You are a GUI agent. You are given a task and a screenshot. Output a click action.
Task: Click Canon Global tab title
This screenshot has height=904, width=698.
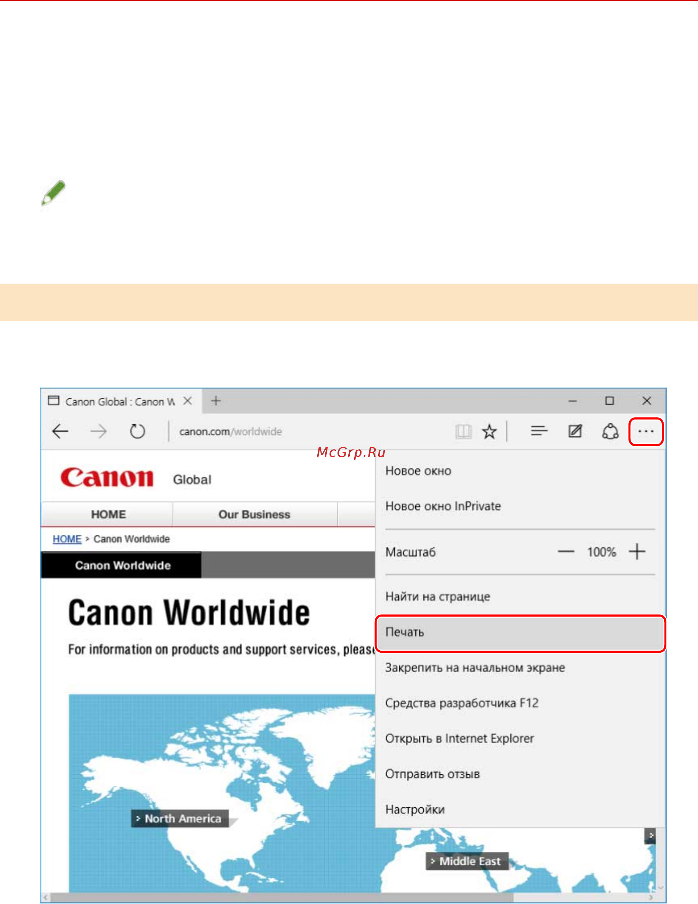120,401
